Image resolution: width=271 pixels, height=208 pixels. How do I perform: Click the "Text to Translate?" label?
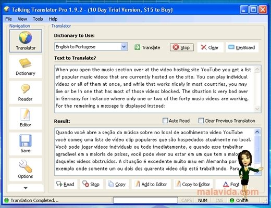point(75,58)
